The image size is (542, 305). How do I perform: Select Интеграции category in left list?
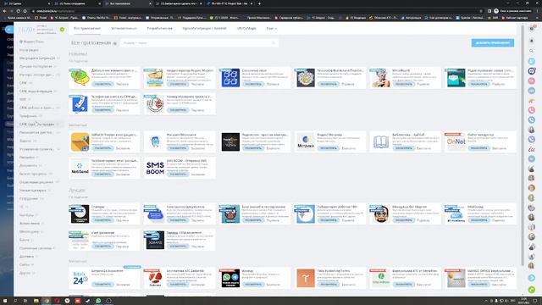click(29, 50)
